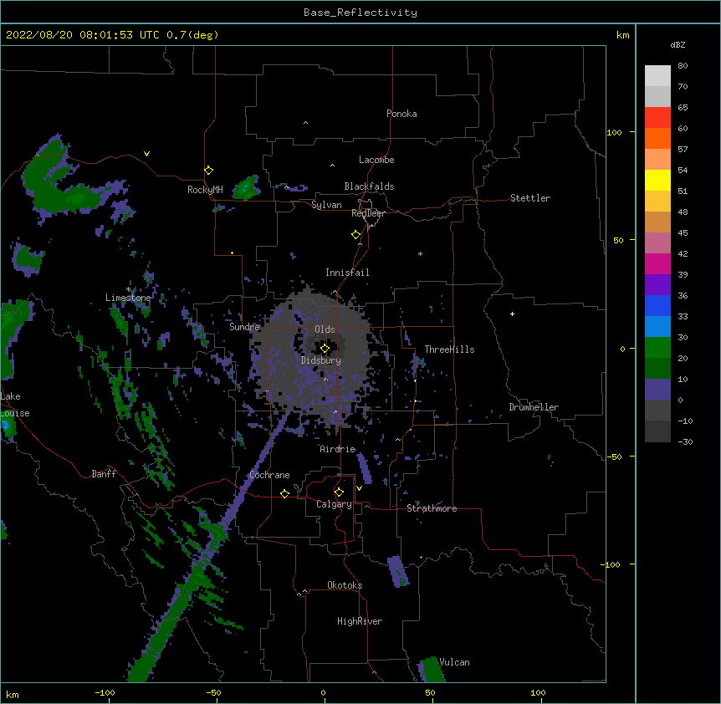The width and height of the screenshot is (721, 704).
Task: Click the blue 33–36 dBZ legend swatch
Action: (657, 305)
